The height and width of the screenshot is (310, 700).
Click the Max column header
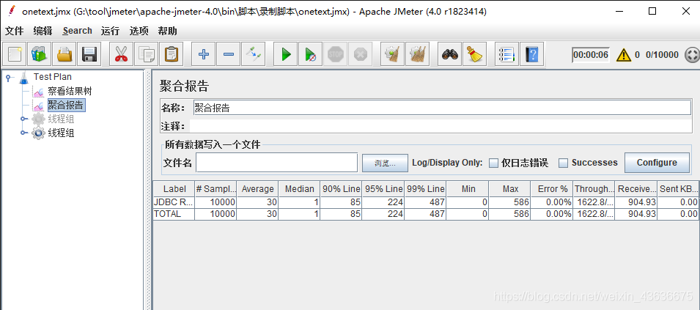(510, 188)
